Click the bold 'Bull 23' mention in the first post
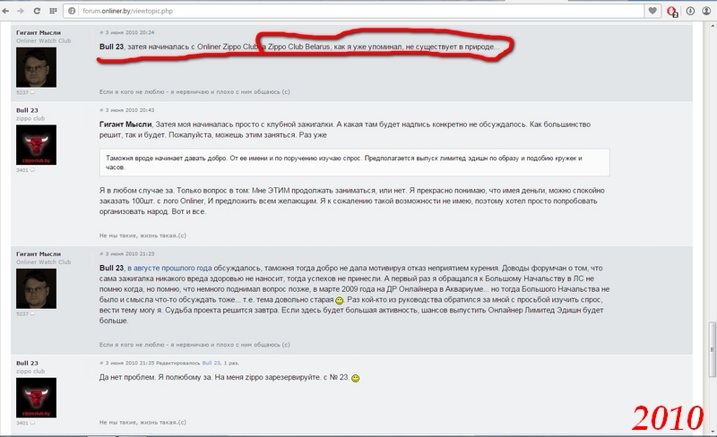Viewport: 717px width, 437px height. (111, 47)
